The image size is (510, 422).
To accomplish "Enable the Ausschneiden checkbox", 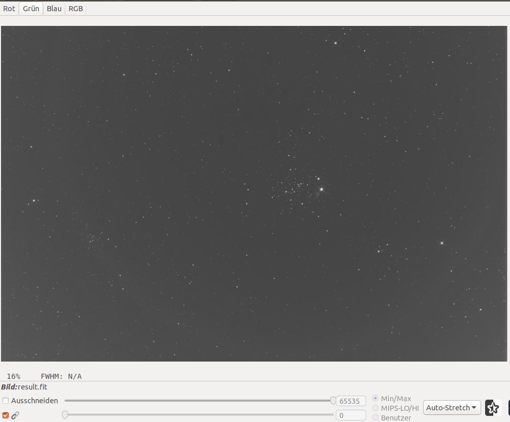I will pyautogui.click(x=6, y=401).
